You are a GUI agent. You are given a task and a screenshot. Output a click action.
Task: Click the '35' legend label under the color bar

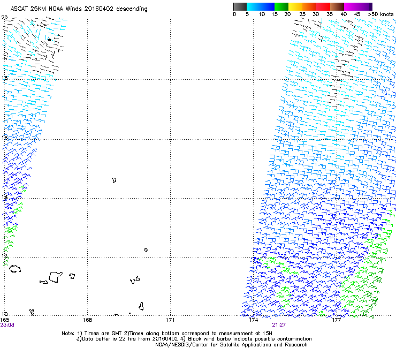(x=330, y=14)
